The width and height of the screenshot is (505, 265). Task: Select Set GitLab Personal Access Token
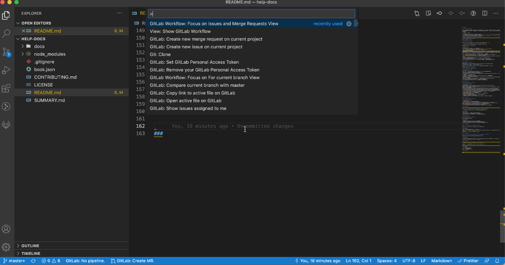[x=251, y=62]
